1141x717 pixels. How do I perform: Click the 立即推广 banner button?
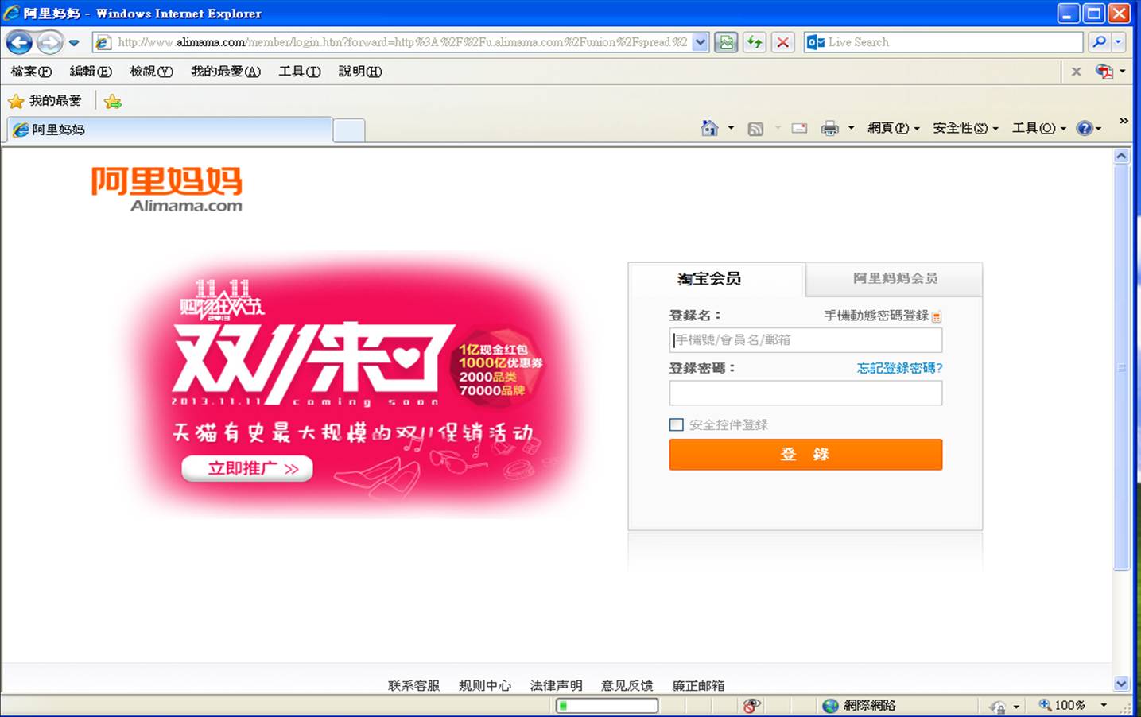(247, 469)
